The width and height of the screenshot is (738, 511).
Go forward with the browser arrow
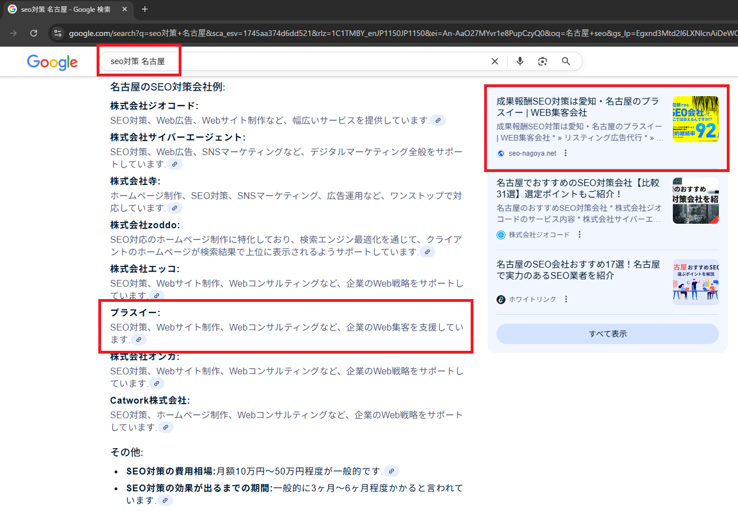(x=13, y=33)
